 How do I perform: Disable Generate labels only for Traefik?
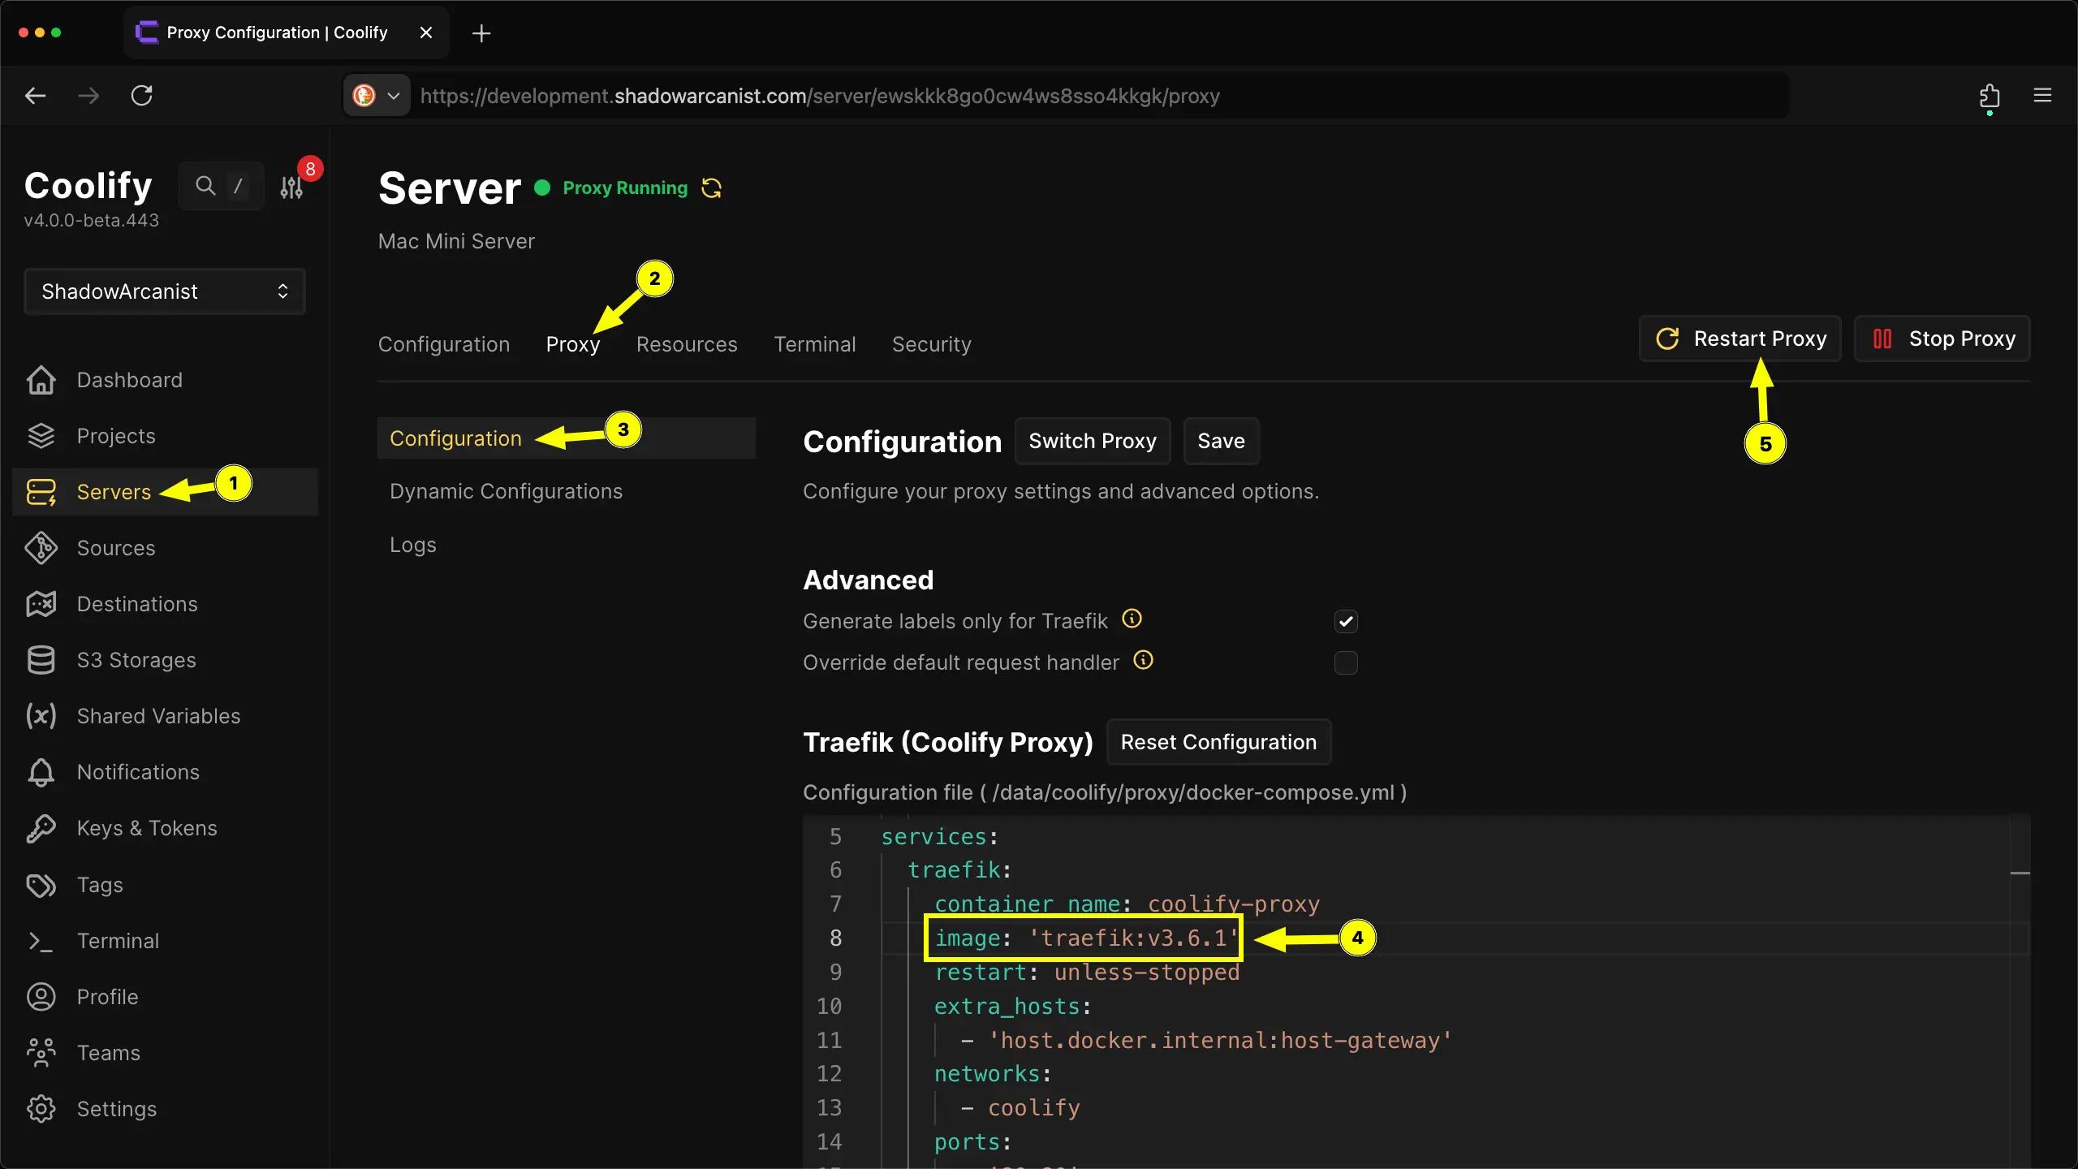coord(1345,621)
